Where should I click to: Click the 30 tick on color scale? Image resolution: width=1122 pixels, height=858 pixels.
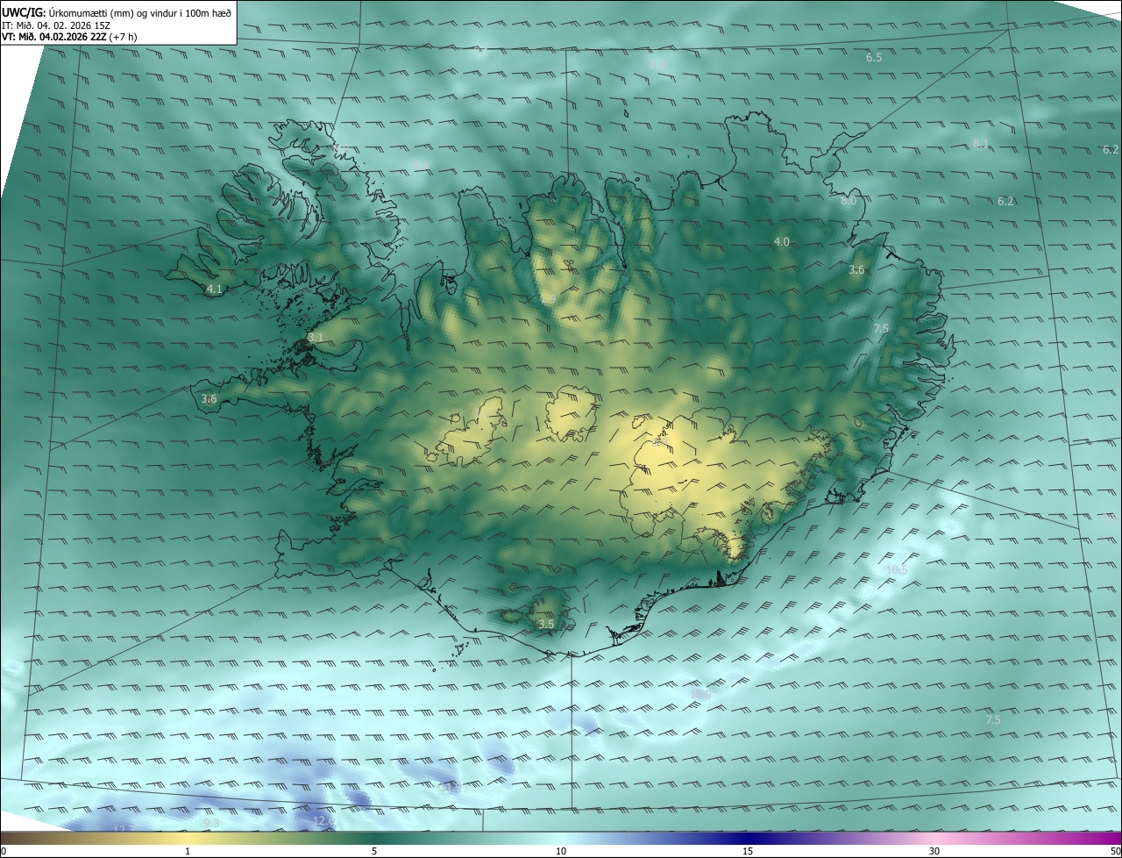coord(934,851)
